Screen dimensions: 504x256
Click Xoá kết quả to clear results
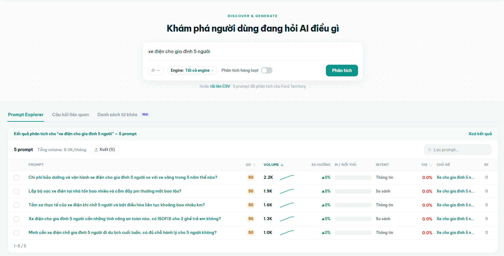pos(480,134)
